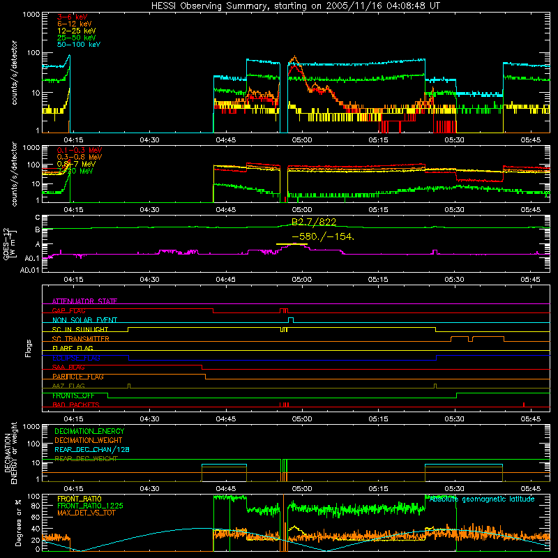Click the cyan 50-100 keV legend label
558x558 pixels.
click(x=79, y=45)
